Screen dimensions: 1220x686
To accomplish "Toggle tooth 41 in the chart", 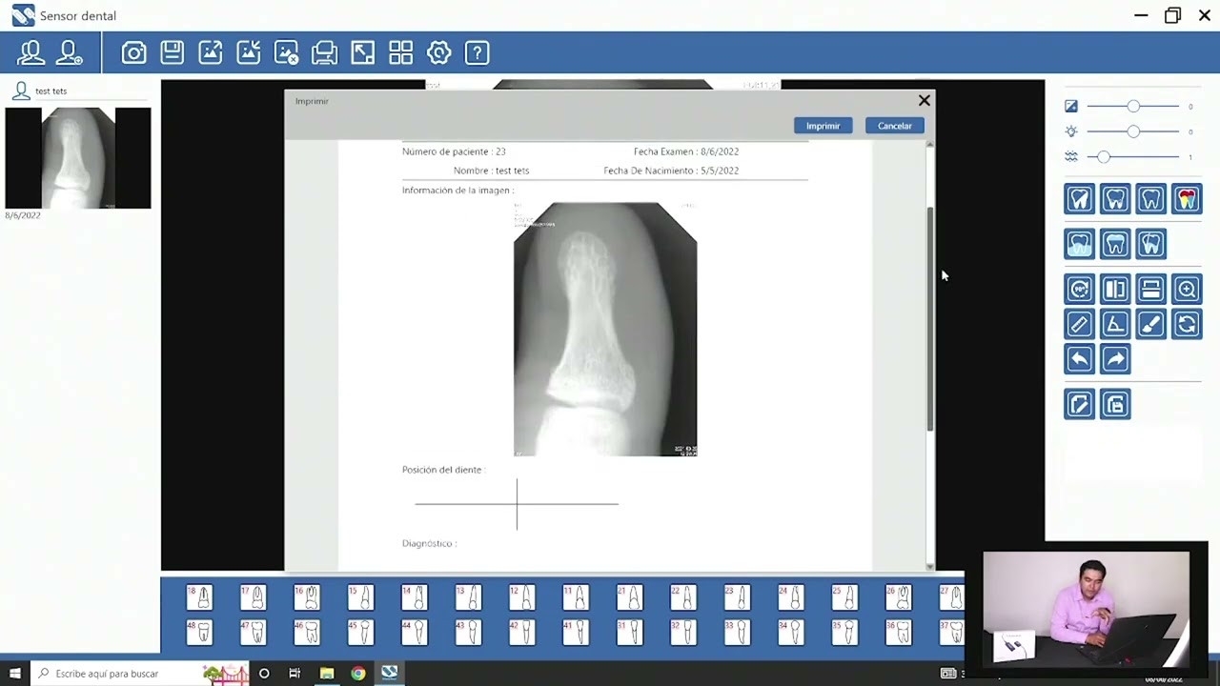I will click(576, 632).
